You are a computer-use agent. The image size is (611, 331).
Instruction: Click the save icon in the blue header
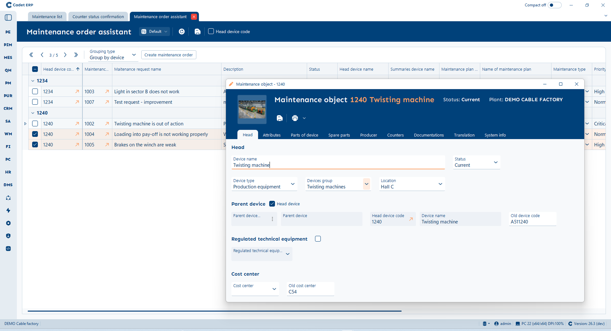coord(197,32)
